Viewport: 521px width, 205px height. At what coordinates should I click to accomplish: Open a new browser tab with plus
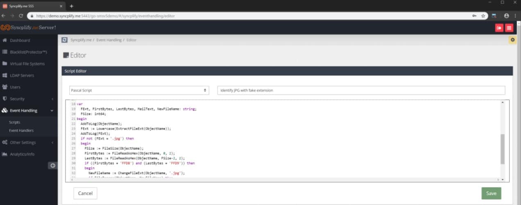(71, 6)
